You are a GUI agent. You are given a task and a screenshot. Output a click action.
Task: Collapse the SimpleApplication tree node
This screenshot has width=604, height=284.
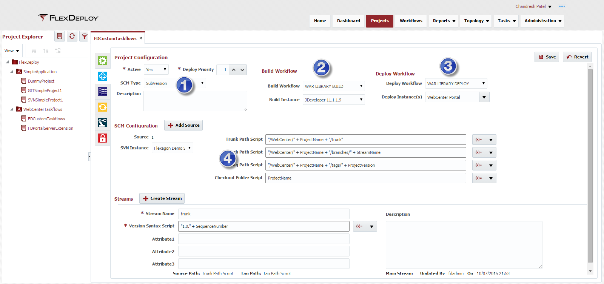tap(12, 71)
